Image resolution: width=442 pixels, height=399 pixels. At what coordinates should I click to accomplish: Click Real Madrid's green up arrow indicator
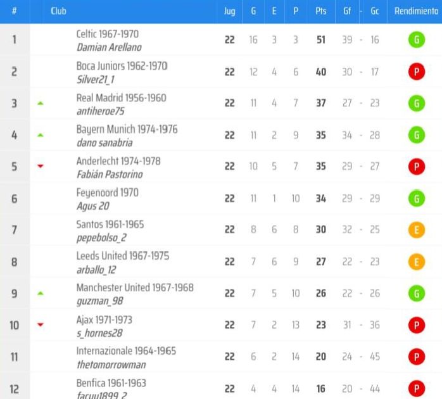[41, 103]
